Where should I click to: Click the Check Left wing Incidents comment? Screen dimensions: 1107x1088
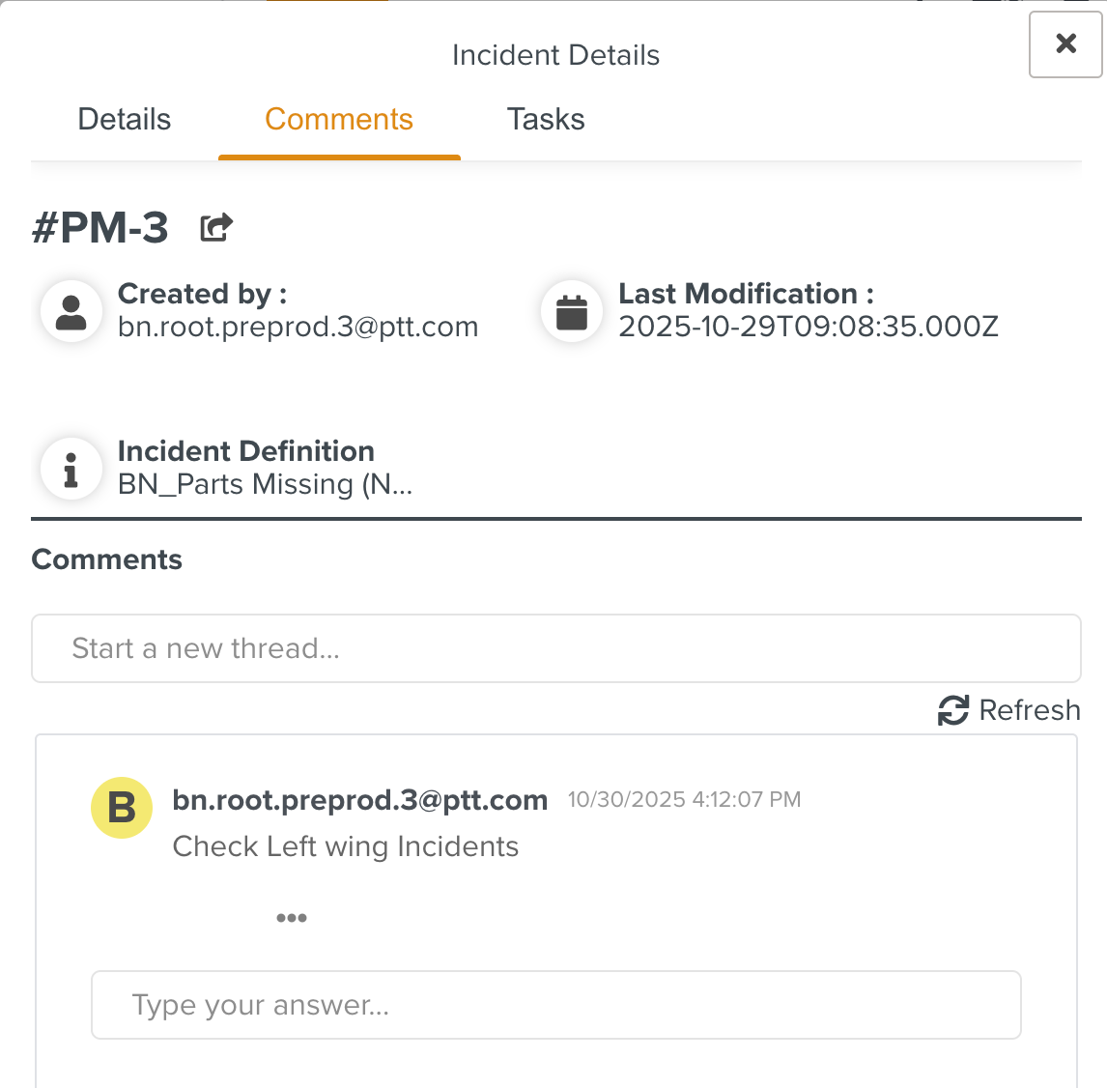pos(345,846)
